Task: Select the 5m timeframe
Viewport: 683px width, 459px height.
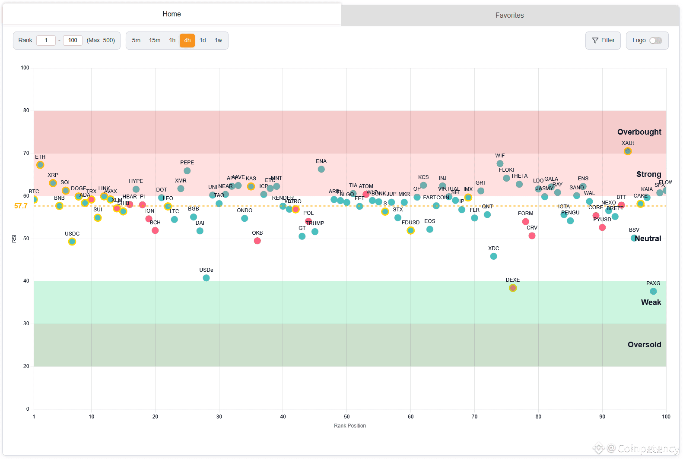Action: 136,41
